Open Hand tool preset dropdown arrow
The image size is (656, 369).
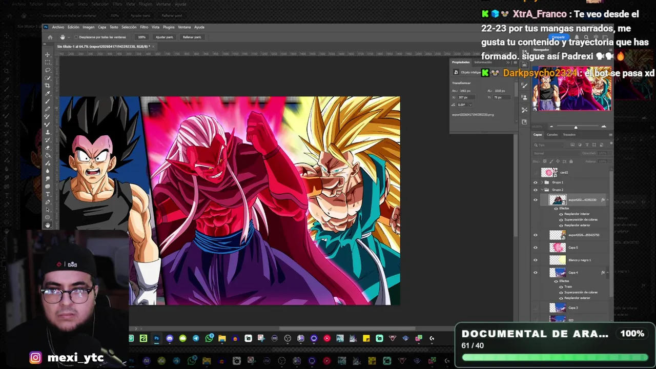click(69, 37)
